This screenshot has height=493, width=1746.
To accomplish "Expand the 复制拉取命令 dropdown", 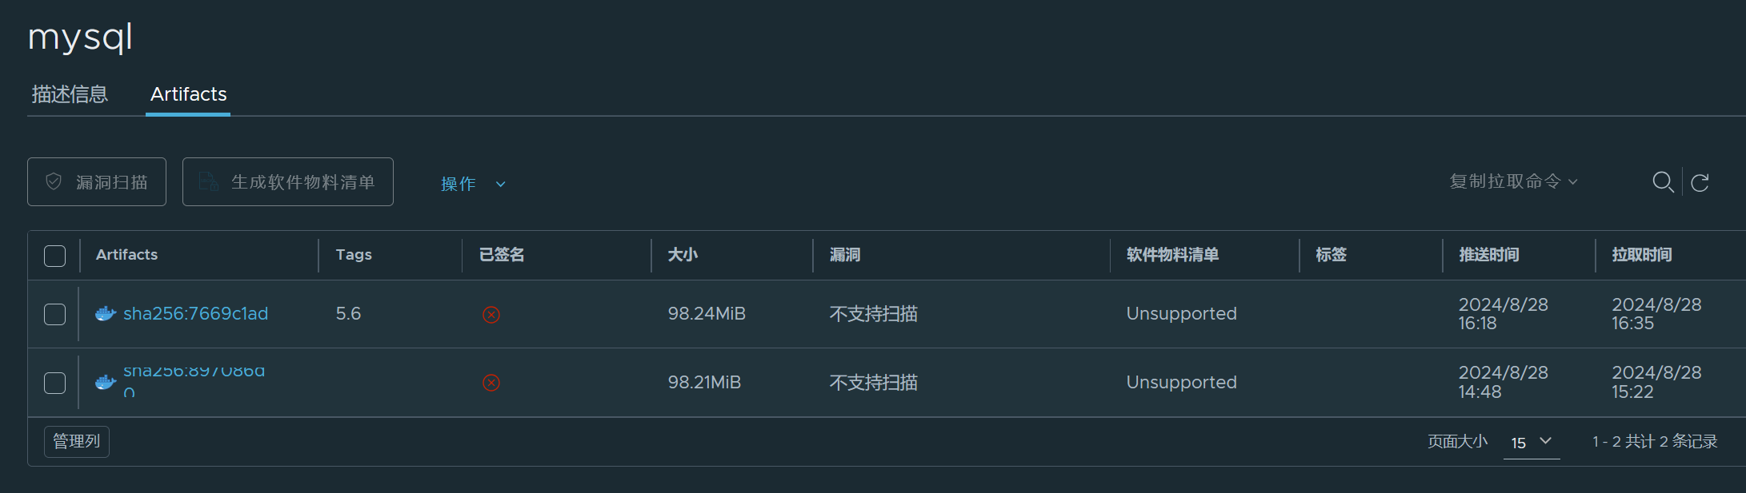I will point(1513,181).
